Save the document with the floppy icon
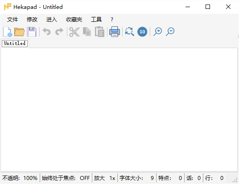Viewport: 239px width, 184px height. [32, 32]
